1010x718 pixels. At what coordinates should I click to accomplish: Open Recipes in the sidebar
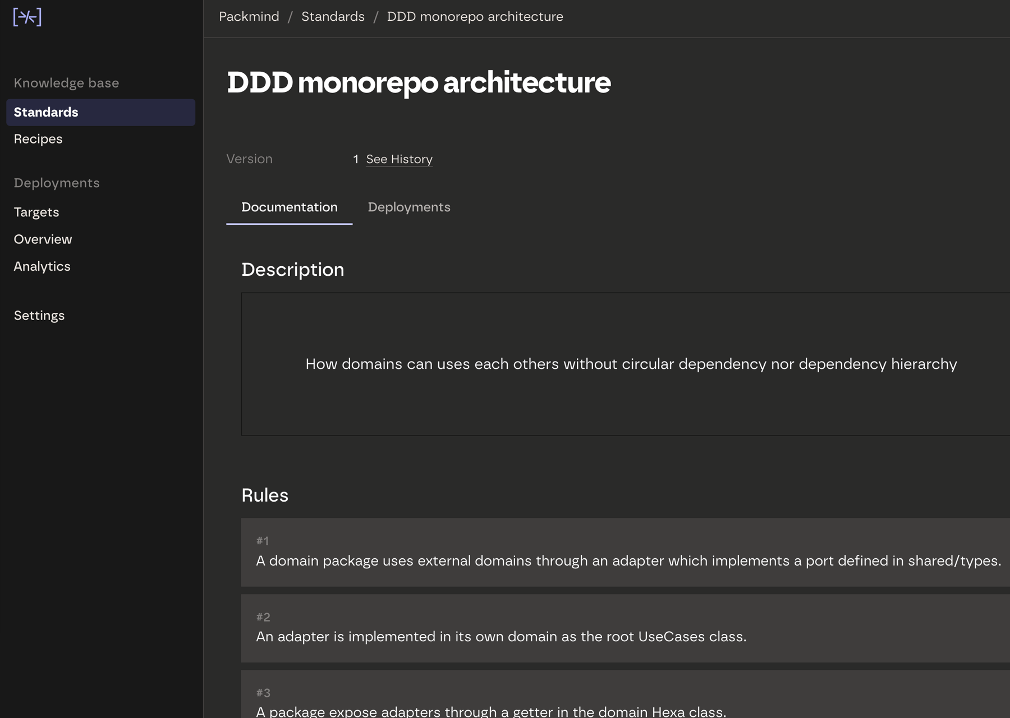pos(38,139)
